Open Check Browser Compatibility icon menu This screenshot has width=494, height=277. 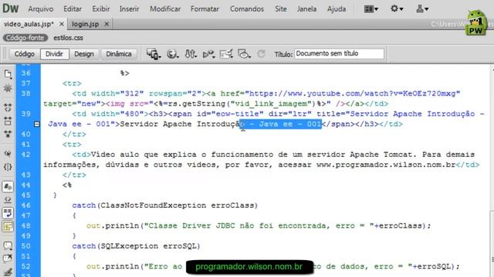pyautogui.click(x=226, y=54)
